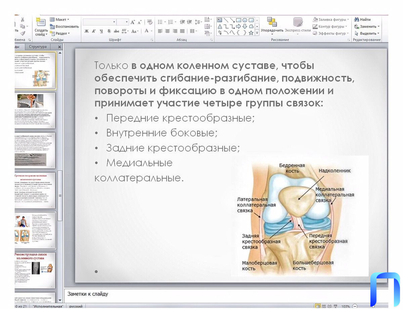403x309 pixels.
Task: Select the oval shape
Action: coord(245,20)
